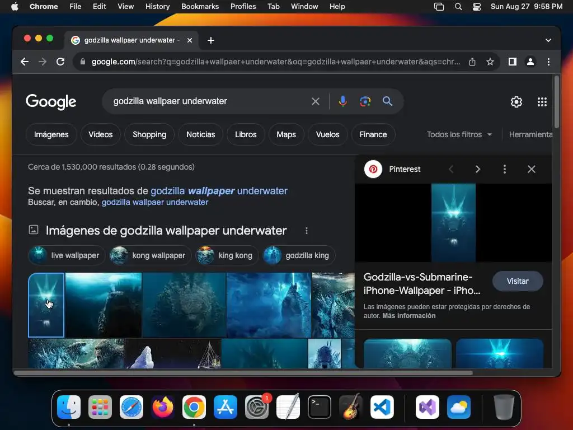Click the Visitar button
The height and width of the screenshot is (430, 573).
click(518, 281)
